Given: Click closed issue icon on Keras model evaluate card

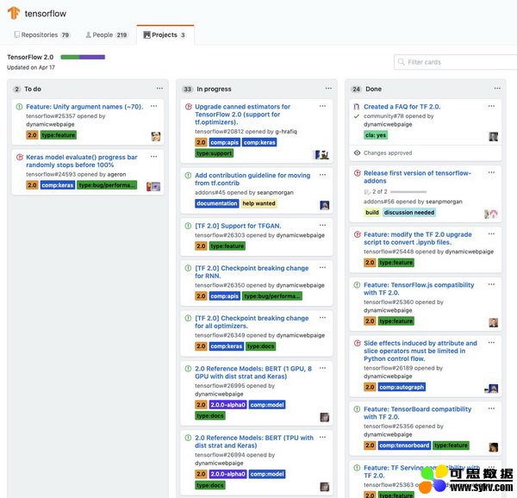Looking at the screenshot, I should [x=20, y=157].
